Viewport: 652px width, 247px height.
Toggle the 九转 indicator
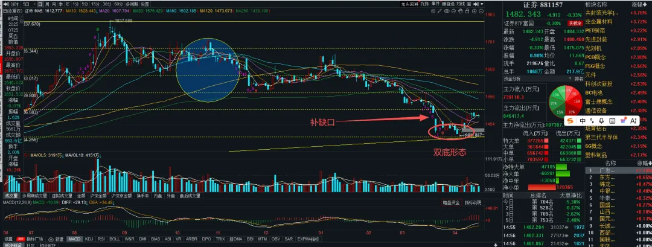424,4
